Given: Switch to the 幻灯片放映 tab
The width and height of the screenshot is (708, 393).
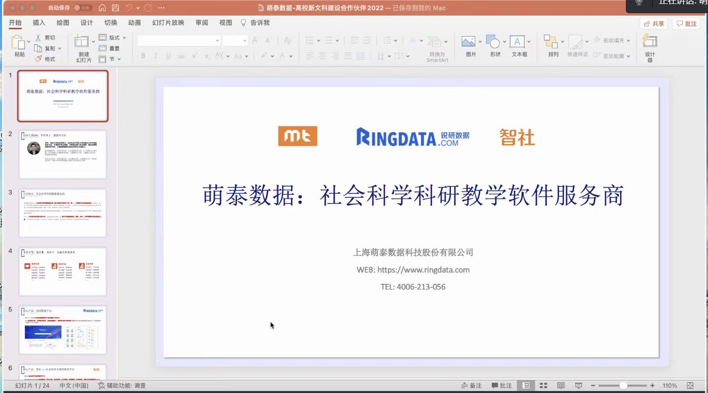Looking at the screenshot, I should 168,23.
